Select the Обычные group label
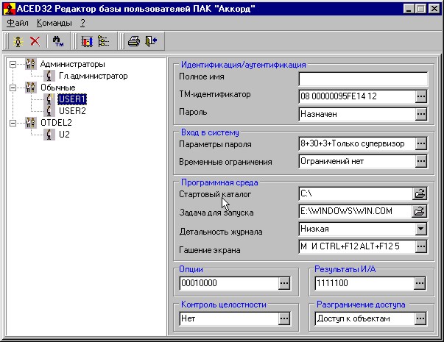444x342 pixels. click(x=58, y=88)
